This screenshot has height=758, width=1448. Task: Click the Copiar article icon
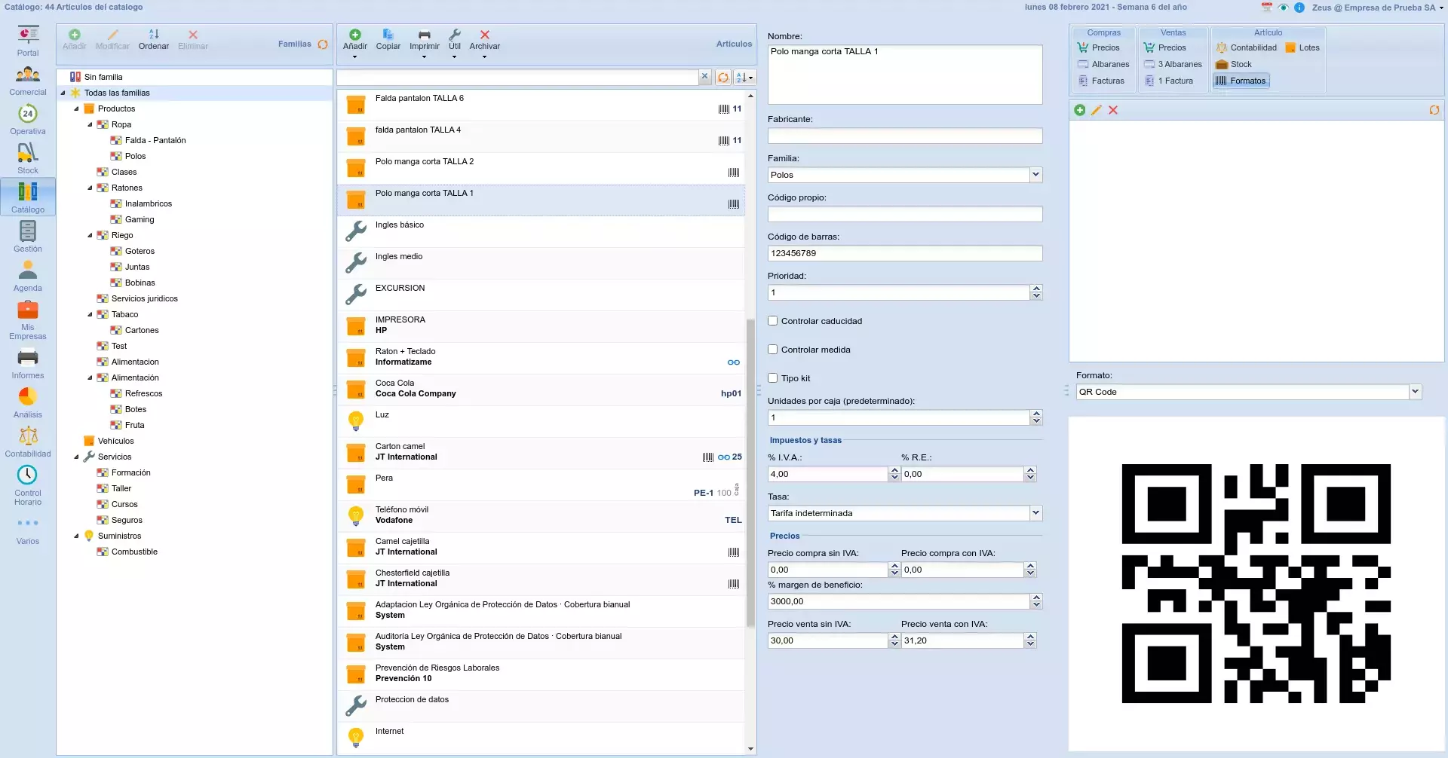(388, 39)
